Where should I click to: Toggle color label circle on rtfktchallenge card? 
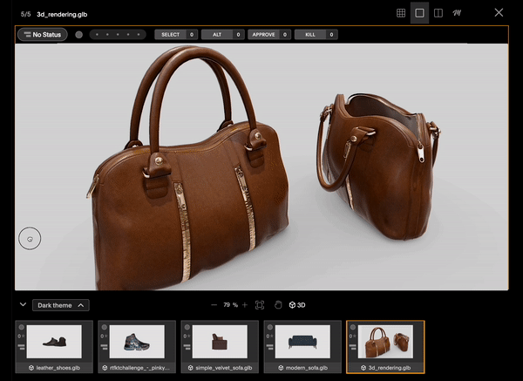[x=104, y=327]
